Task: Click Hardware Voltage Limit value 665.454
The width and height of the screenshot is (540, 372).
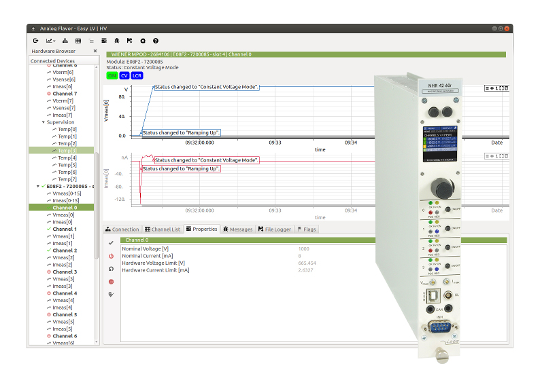Action: pos(307,263)
